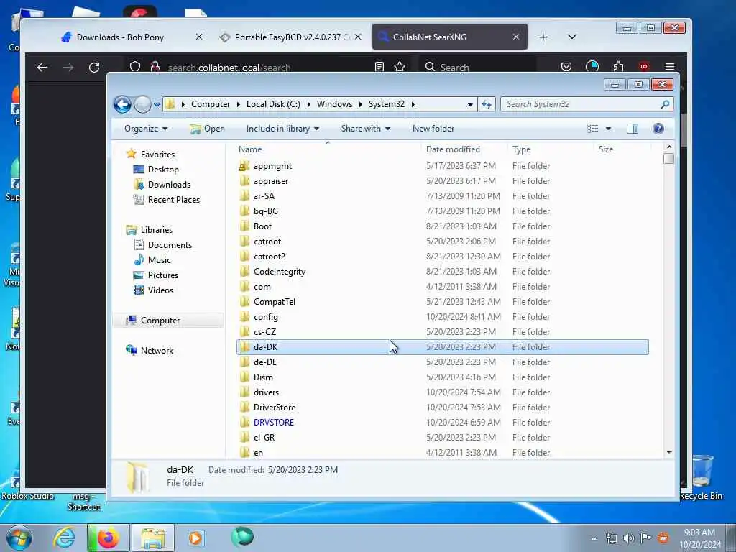Image resolution: width=736 pixels, height=552 pixels.
Task: Open Downloads in Favorites
Action: [x=169, y=185]
